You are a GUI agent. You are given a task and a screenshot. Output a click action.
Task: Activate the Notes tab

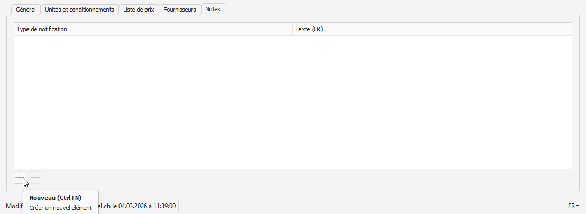[x=213, y=9]
